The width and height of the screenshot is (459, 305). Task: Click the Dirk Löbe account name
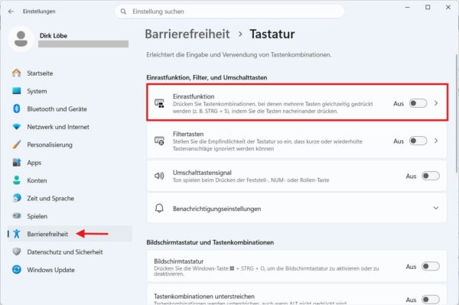click(x=54, y=36)
